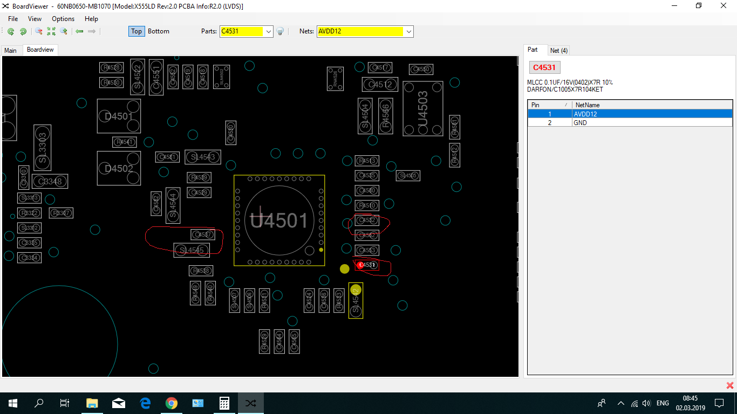737x414 pixels.
Task: Open the Options menu
Action: tap(63, 18)
